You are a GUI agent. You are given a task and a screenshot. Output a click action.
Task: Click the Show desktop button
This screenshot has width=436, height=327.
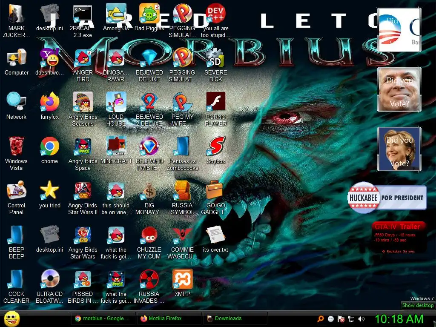point(418,305)
